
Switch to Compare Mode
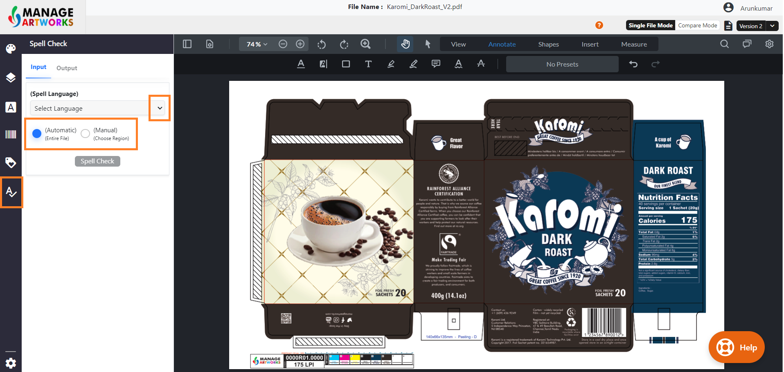pyautogui.click(x=698, y=25)
